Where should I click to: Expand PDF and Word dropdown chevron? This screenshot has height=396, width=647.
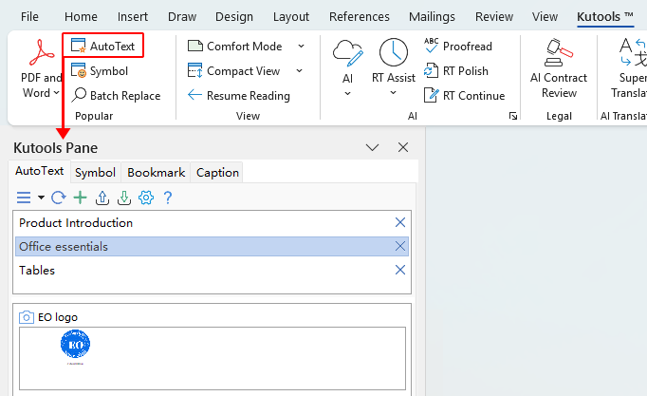[57, 92]
